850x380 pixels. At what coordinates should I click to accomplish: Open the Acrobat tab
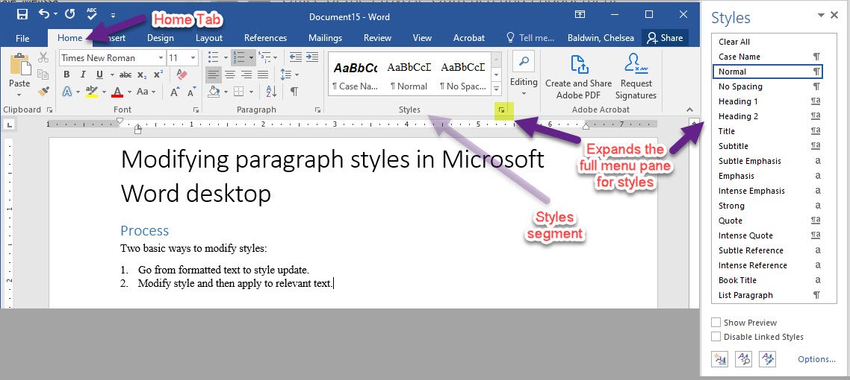click(x=469, y=38)
